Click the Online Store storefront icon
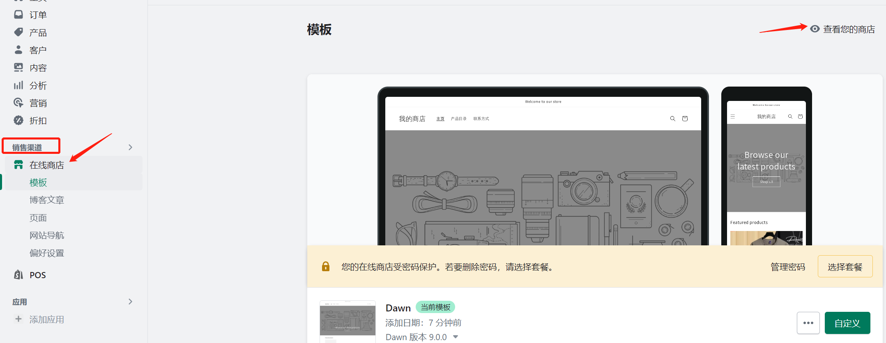This screenshot has width=886, height=343. (x=18, y=165)
